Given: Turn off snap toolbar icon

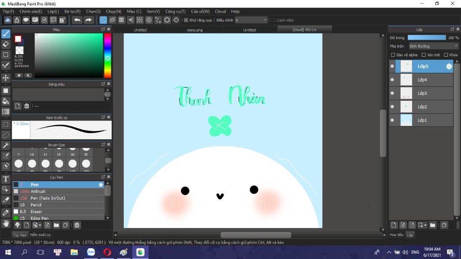Looking at the screenshot, I should click(x=103, y=20).
